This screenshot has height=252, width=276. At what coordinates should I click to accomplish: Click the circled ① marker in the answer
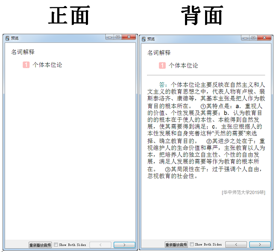(x=203, y=106)
